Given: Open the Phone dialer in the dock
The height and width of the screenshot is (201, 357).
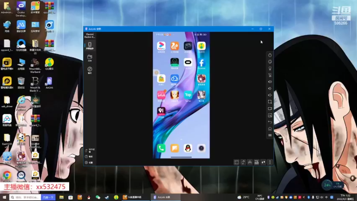Looking at the screenshot, I should tap(161, 148).
